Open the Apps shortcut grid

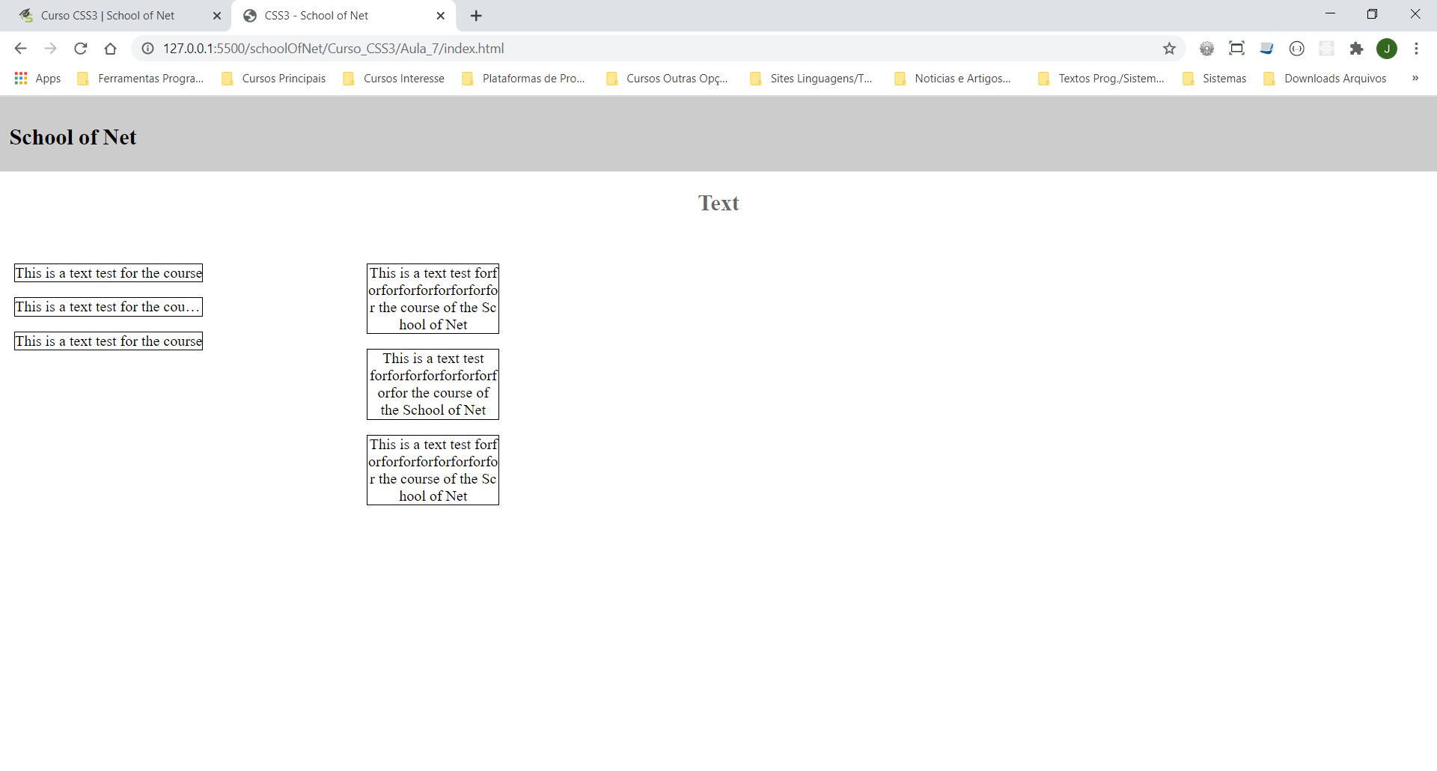click(x=37, y=79)
